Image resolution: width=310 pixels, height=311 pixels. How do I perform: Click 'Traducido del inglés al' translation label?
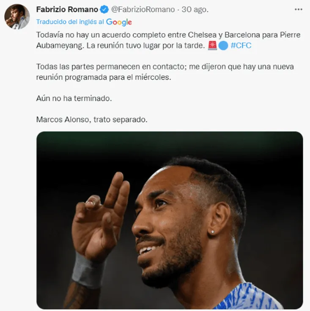pos(70,22)
